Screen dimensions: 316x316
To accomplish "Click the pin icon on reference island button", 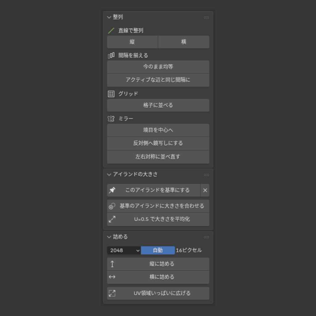I will (x=112, y=190).
